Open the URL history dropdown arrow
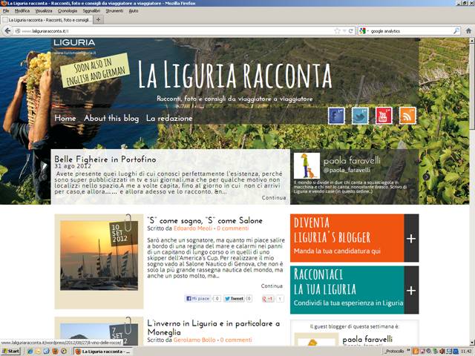This screenshot has width=475, height=356. coord(344,31)
